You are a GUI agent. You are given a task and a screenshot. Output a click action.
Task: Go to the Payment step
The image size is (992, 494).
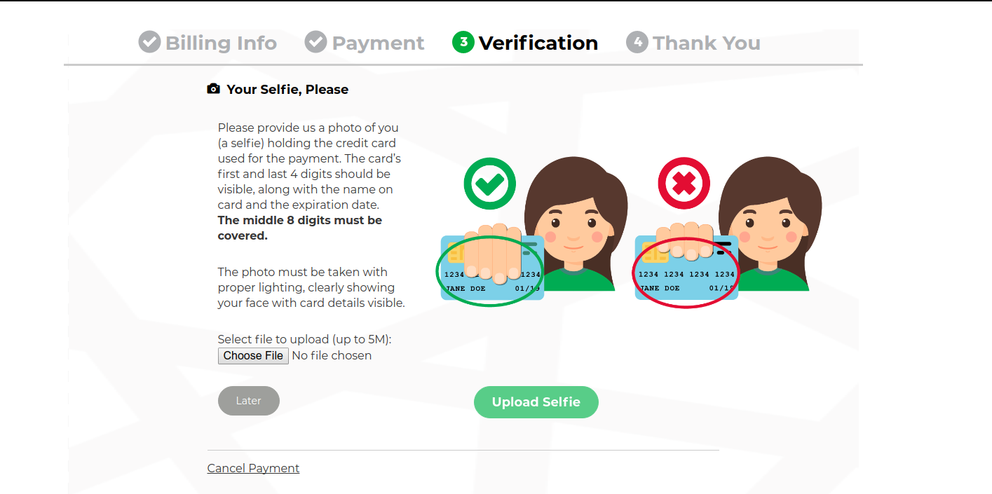click(x=378, y=43)
